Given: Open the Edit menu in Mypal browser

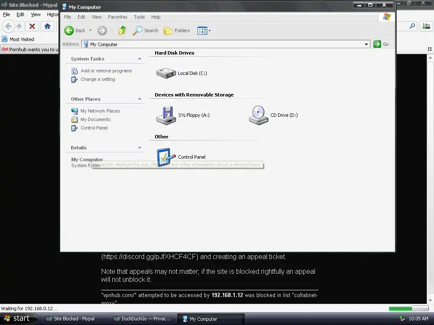Looking at the screenshot, I should coord(20,14).
